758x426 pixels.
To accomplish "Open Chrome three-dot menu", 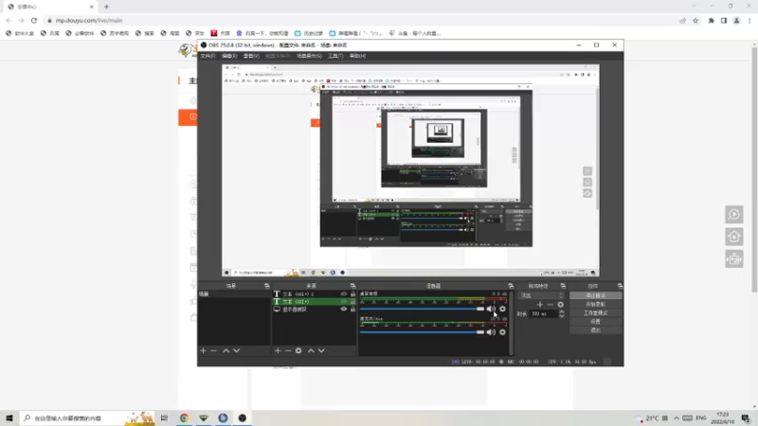I will (749, 20).
